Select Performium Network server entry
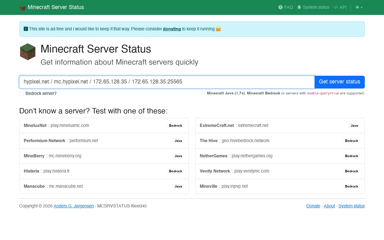 pos(104,141)
